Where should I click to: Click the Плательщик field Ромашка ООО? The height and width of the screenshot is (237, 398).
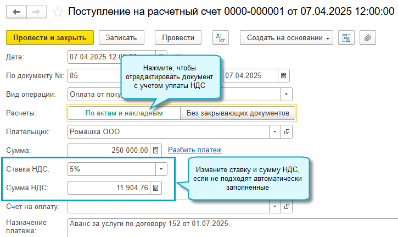(x=169, y=132)
